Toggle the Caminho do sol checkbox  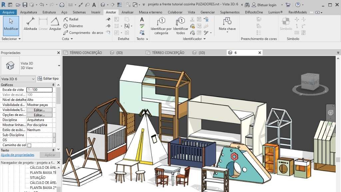tap(29, 145)
